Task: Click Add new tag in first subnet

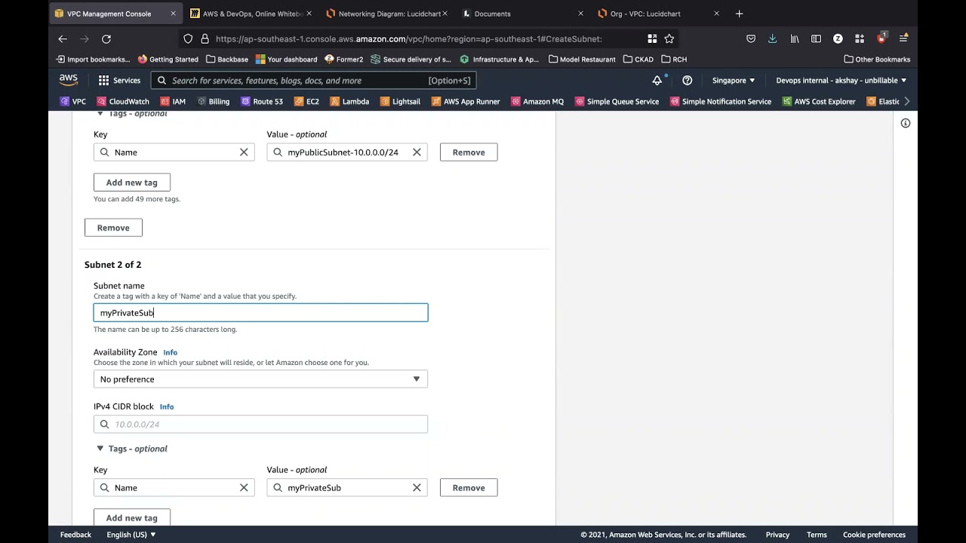Action: pos(132,183)
